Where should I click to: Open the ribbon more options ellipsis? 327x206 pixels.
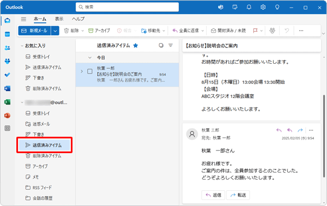pyautogui.click(x=301, y=31)
